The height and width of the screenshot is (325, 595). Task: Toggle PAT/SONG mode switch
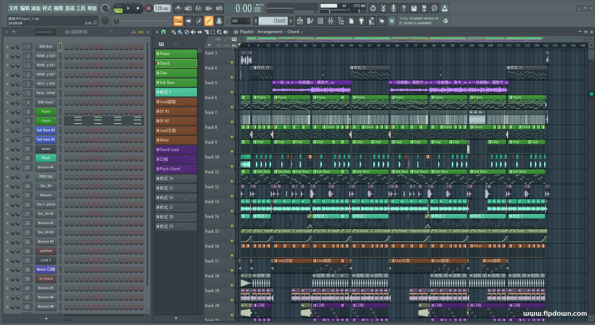click(118, 8)
